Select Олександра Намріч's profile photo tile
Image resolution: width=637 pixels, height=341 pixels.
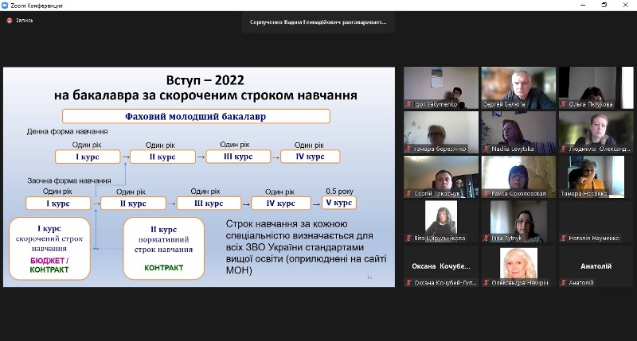[x=518, y=266]
